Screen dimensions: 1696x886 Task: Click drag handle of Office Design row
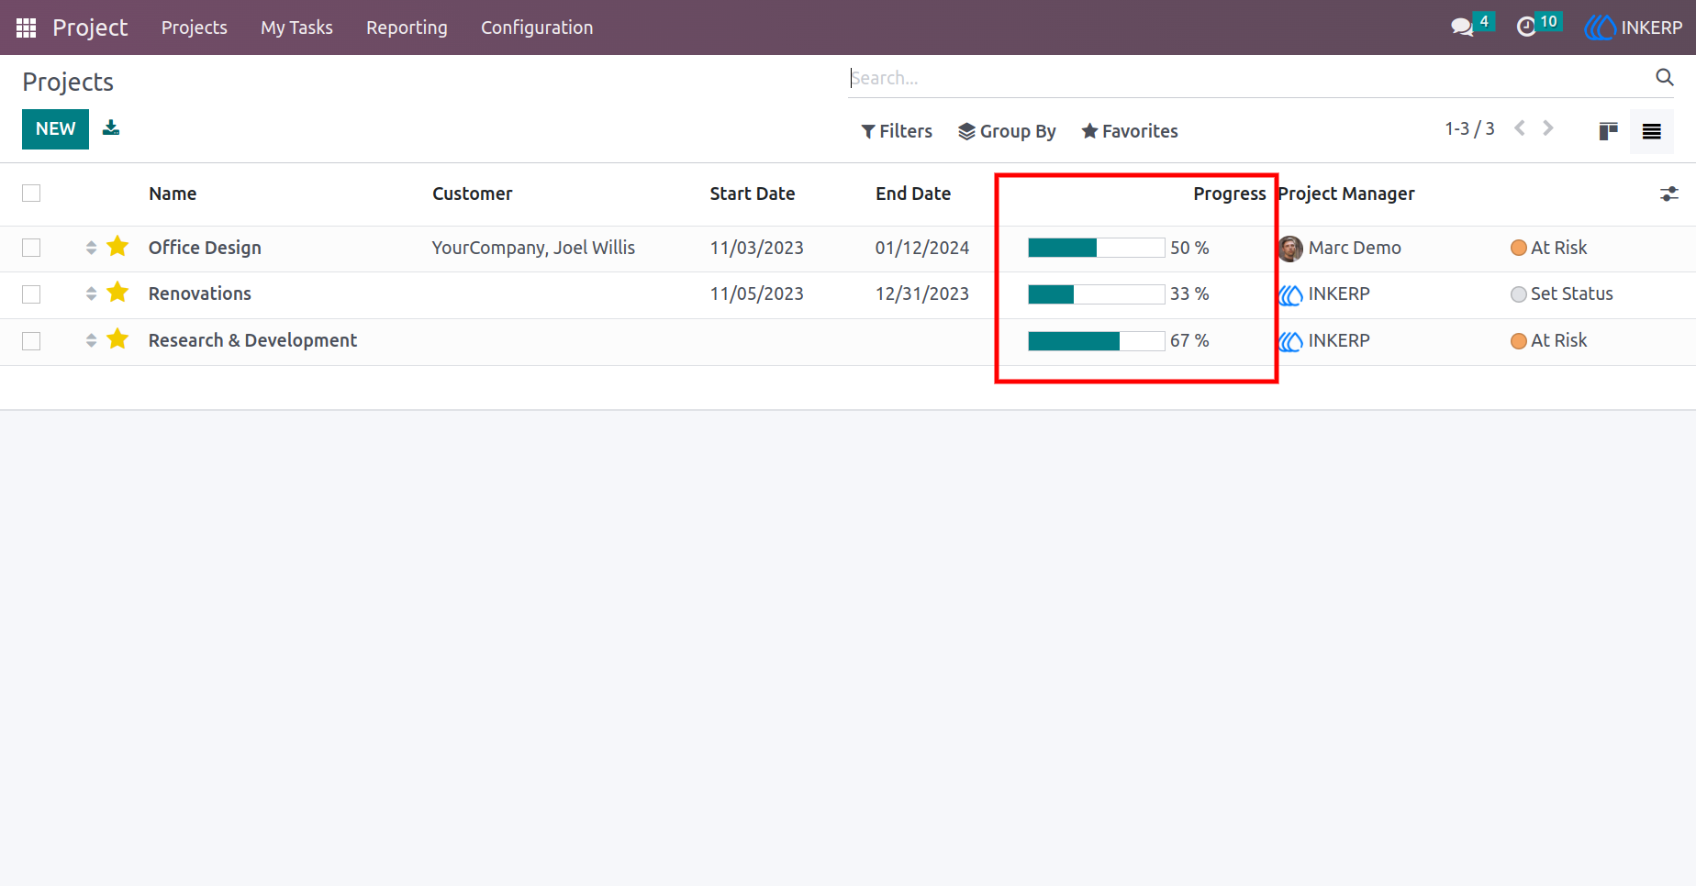click(91, 248)
